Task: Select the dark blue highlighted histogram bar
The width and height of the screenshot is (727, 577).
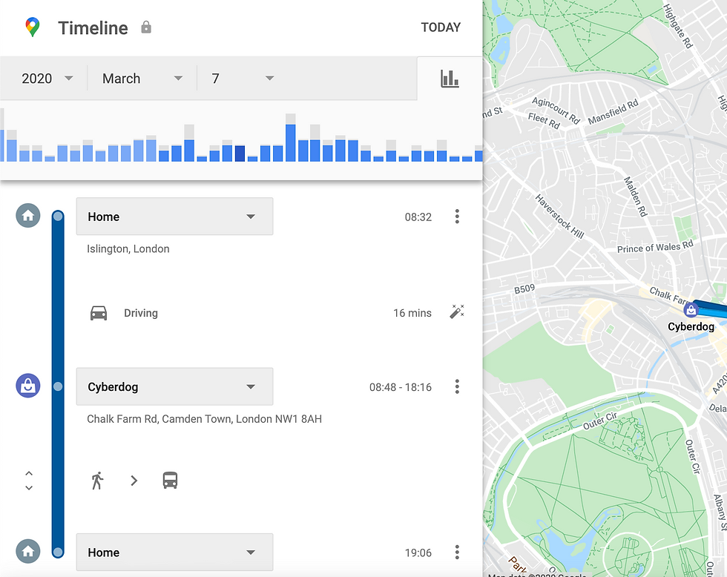Action: click(240, 154)
